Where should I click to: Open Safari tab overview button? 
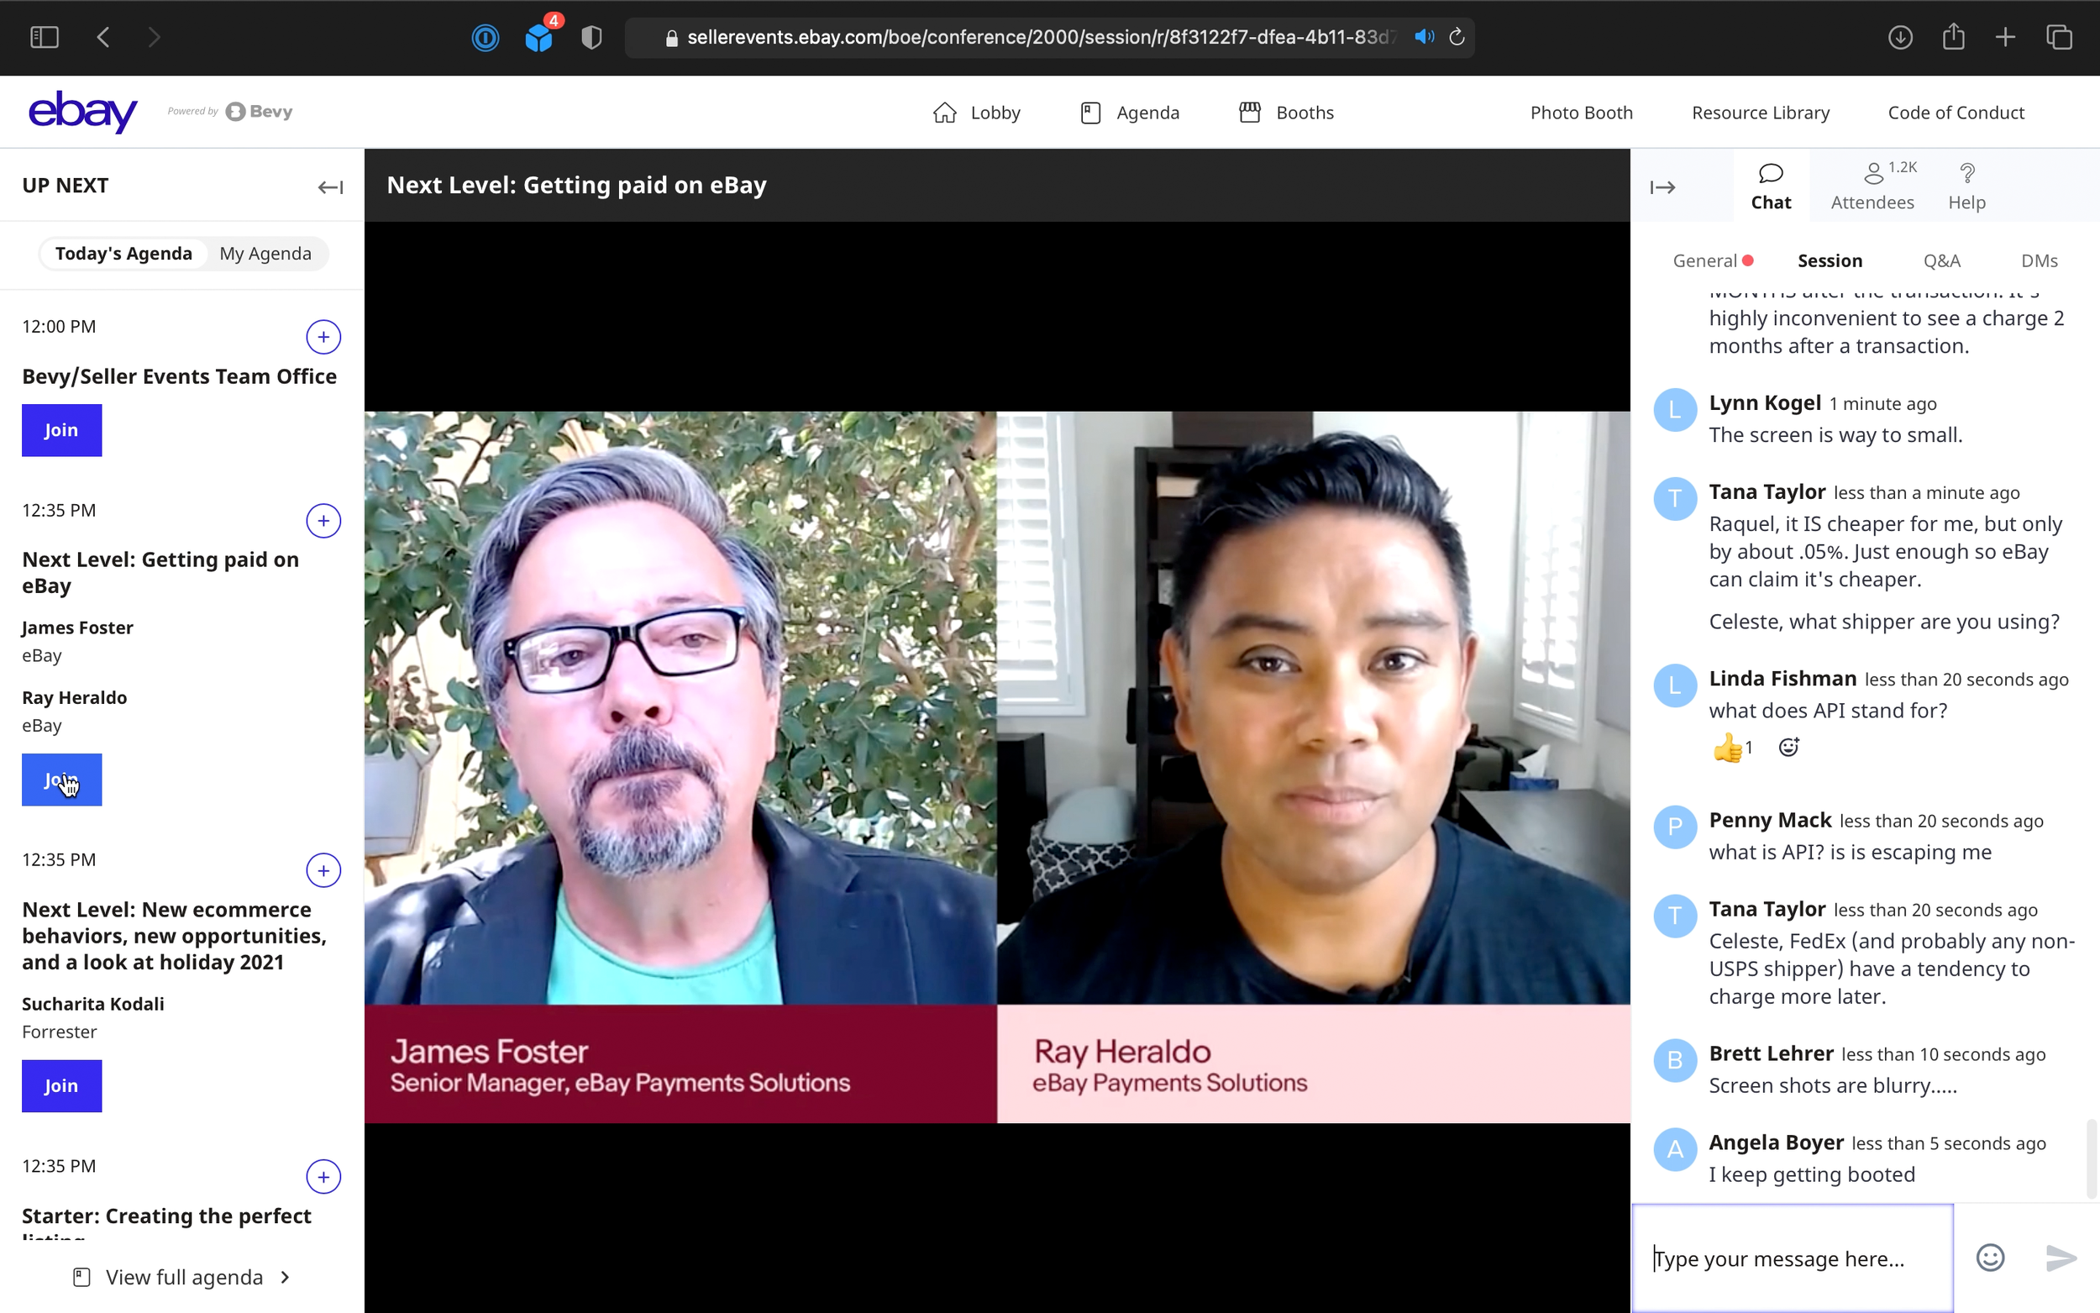click(x=2059, y=36)
